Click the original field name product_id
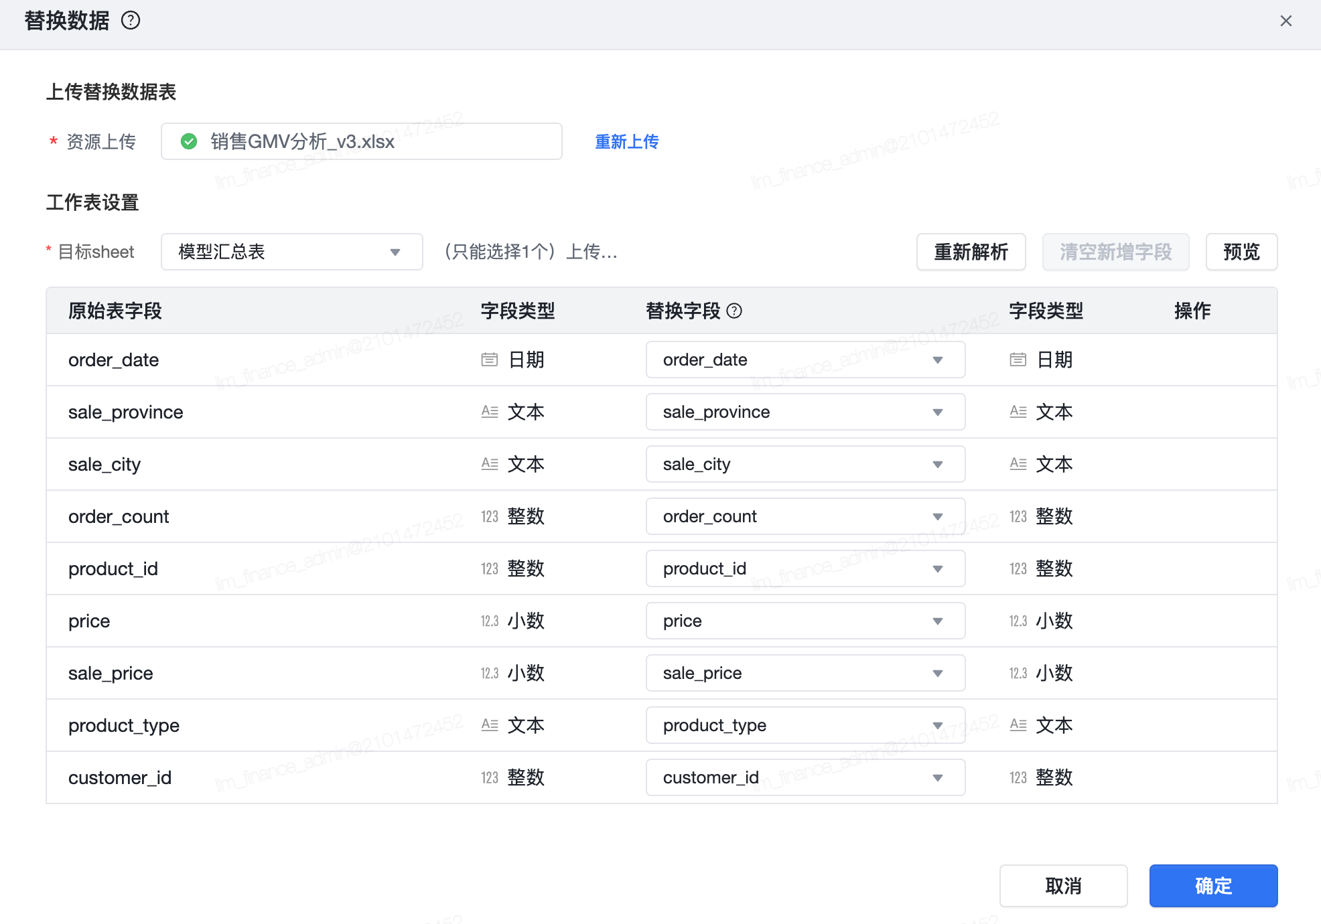1321x924 pixels. point(113,568)
